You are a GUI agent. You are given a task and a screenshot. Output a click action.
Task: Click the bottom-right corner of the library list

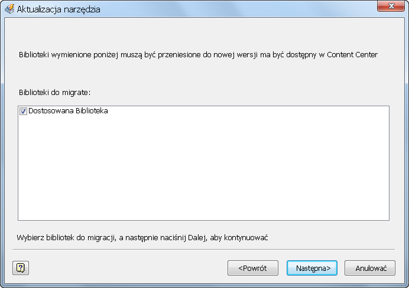(385, 217)
